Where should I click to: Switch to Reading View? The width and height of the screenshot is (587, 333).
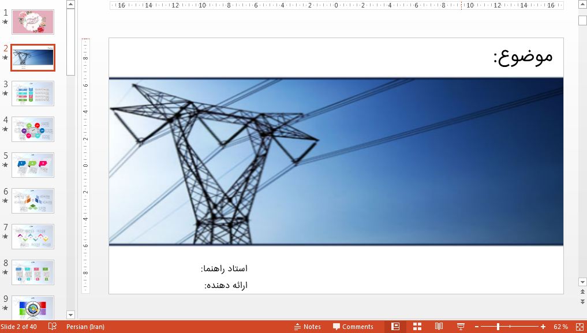click(x=438, y=327)
